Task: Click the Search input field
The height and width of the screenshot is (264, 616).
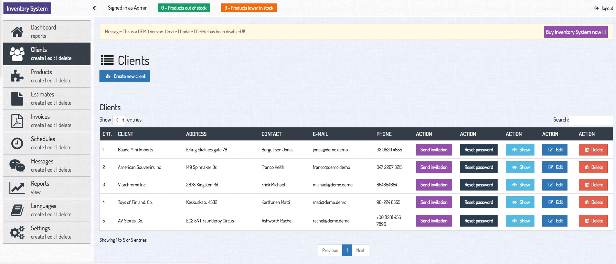Action: 591,120
